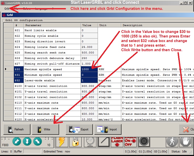Click the 'Maximum spindle speed' parameter cell

(x=52, y=69)
